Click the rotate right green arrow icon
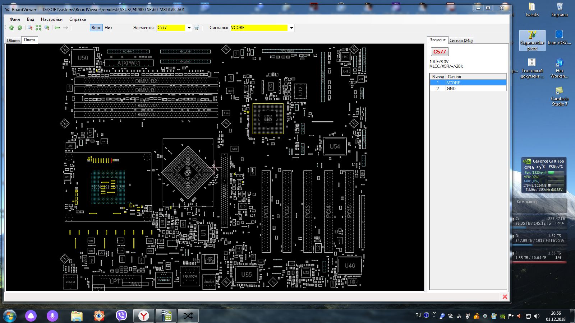Image resolution: width=575 pixels, height=323 pixels. pyautogui.click(x=20, y=28)
